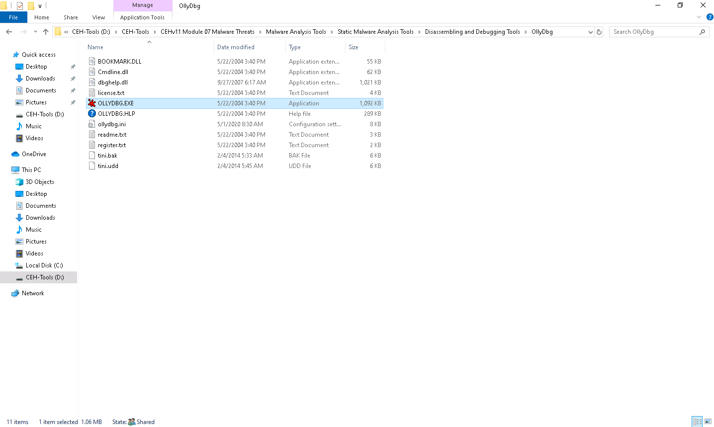Click the Search OllyDbg input field

click(654, 32)
